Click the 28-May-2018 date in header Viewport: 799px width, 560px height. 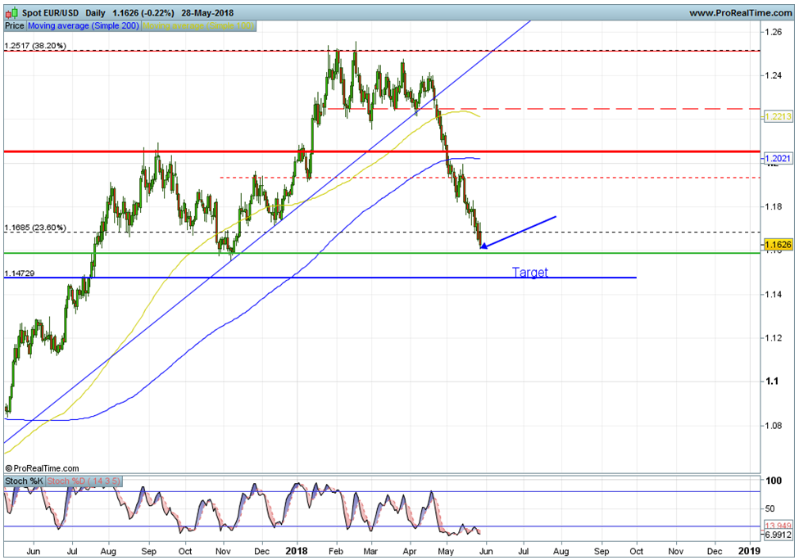click(207, 13)
